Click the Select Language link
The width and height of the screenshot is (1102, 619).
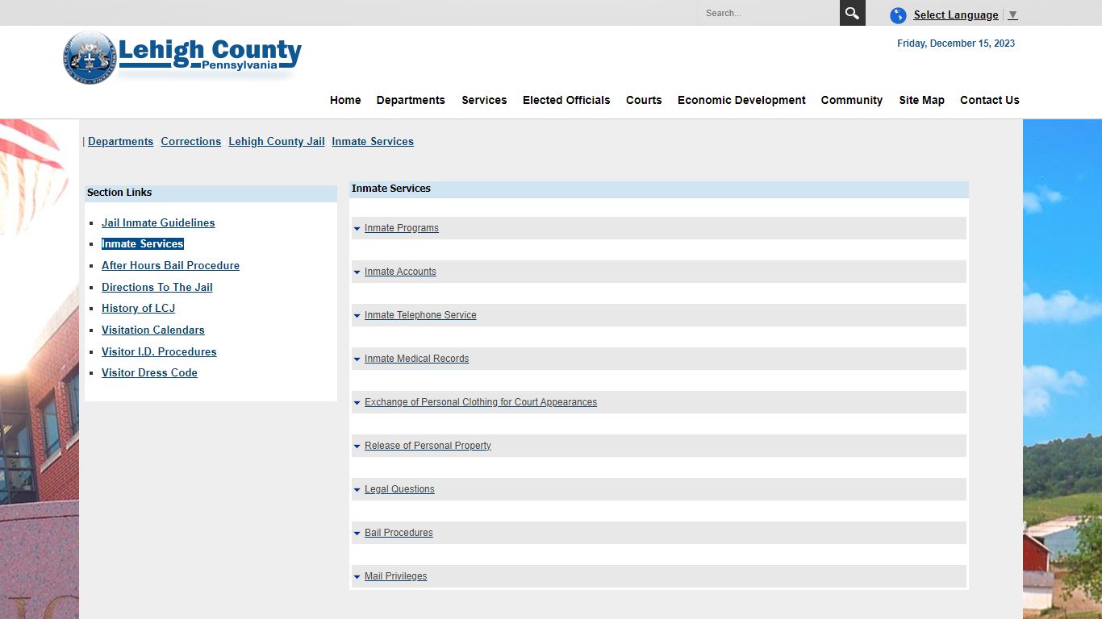pos(956,15)
